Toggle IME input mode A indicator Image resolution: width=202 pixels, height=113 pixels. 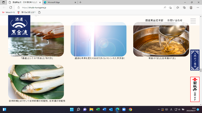(171, 110)
